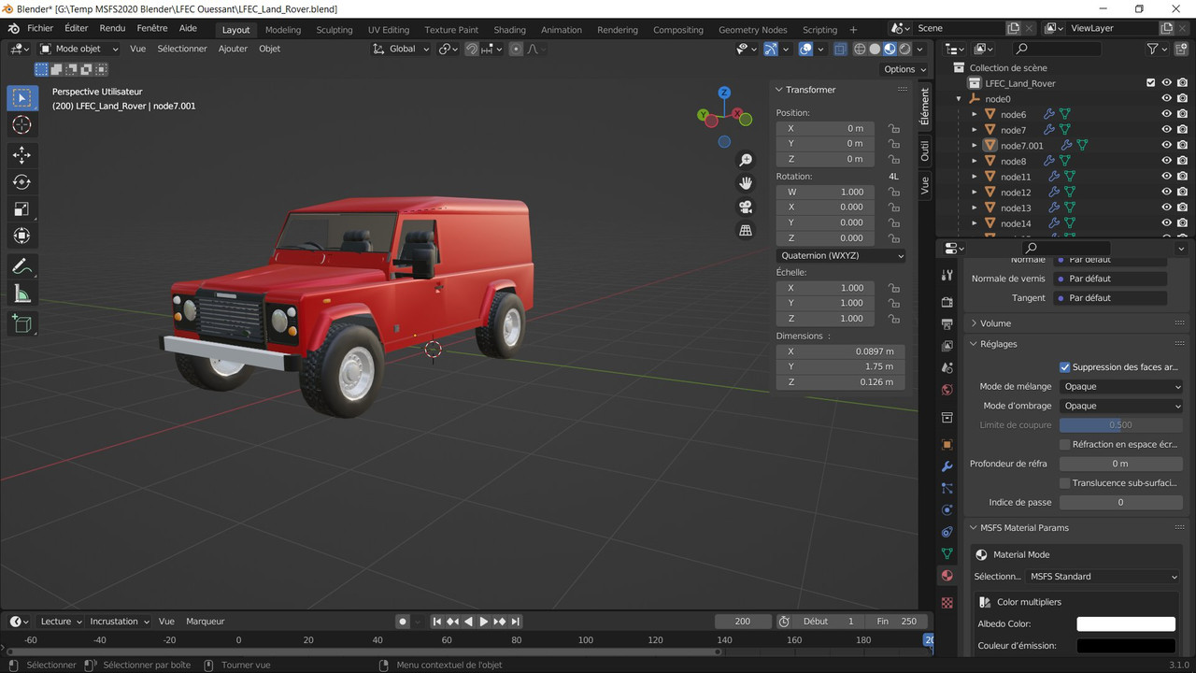
Task: Click the Z axis on navigation gizmo
Action: [x=724, y=93]
